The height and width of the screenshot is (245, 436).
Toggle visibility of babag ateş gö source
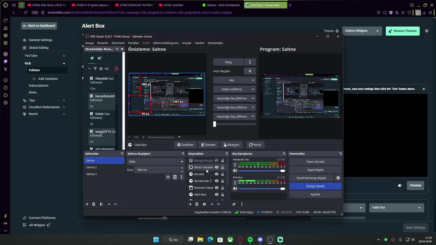pos(216,161)
